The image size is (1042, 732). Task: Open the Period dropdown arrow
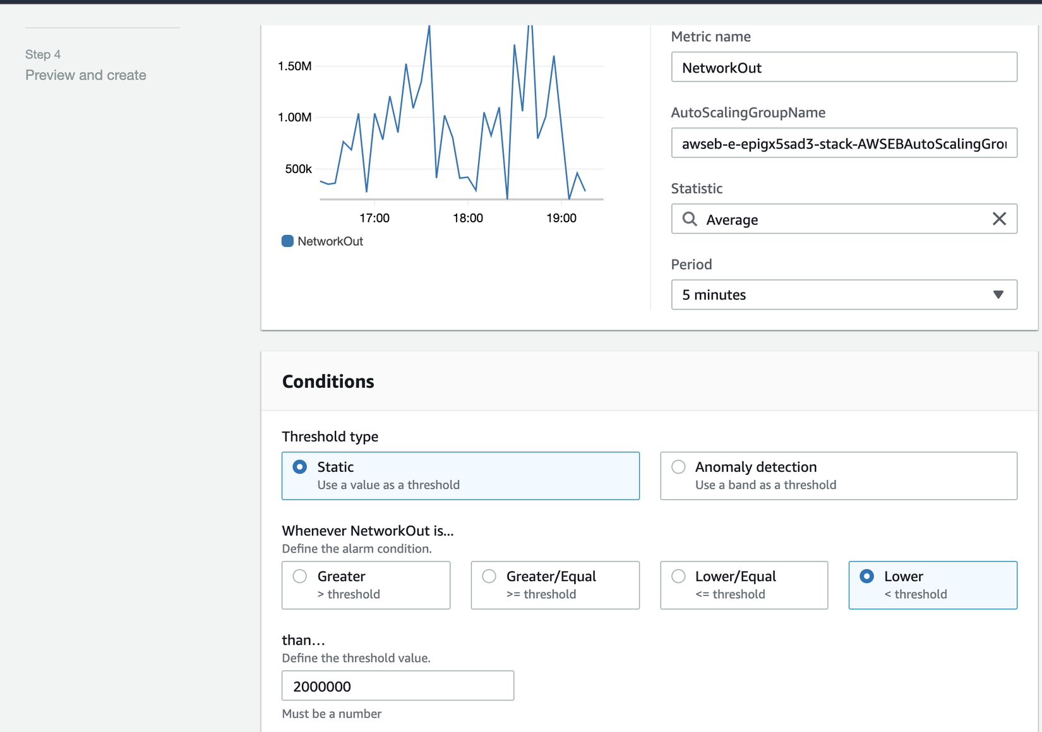(998, 295)
